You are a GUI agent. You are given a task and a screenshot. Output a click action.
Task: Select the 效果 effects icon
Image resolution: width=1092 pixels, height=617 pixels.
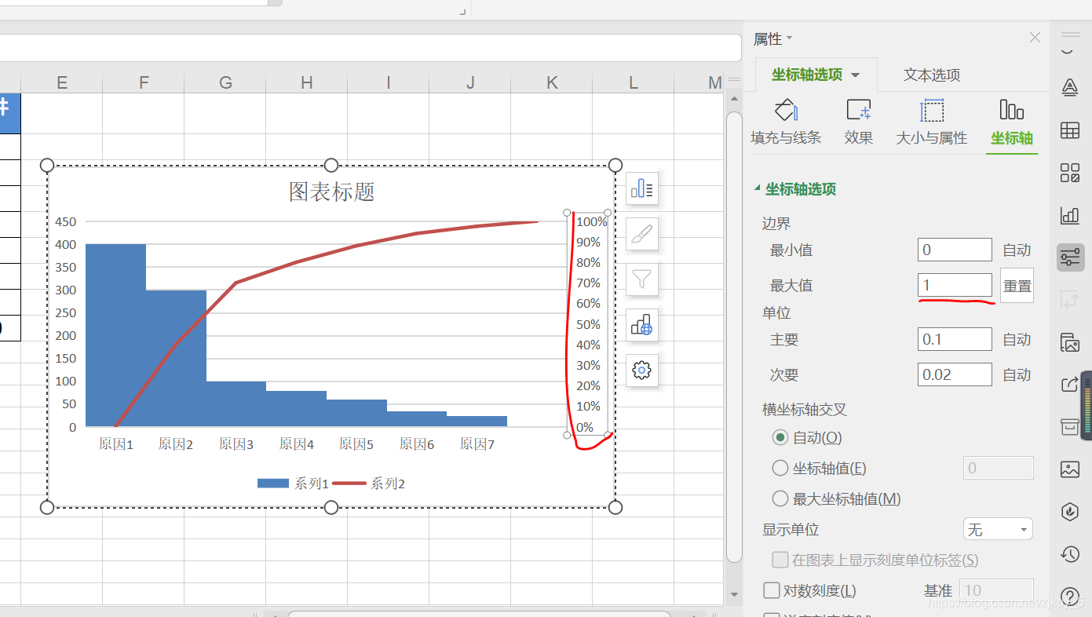point(859,110)
